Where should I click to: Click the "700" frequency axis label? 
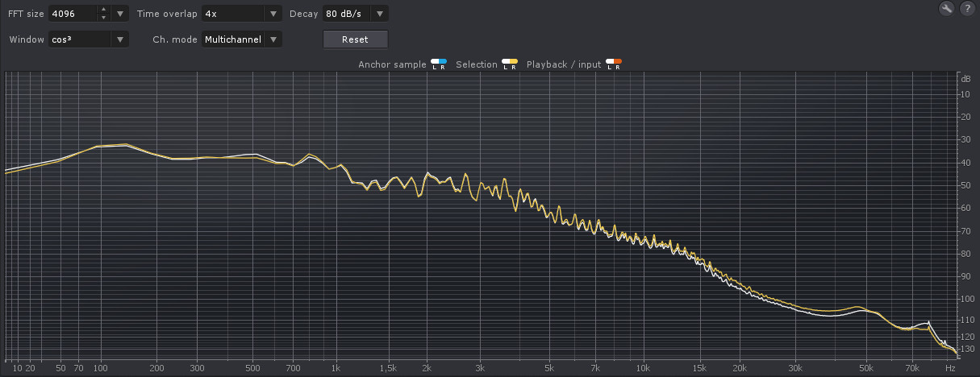click(x=293, y=367)
